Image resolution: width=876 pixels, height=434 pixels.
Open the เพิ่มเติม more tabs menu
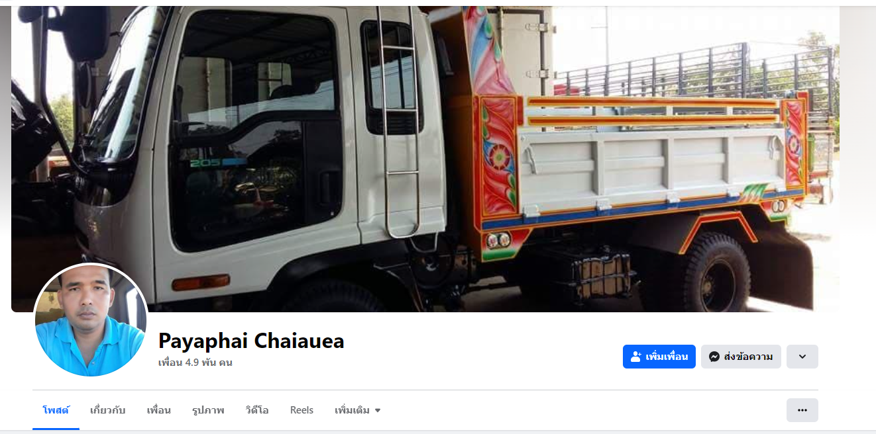358,410
